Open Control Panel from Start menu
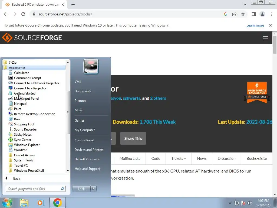Image resolution: width=277 pixels, height=208 pixels. [x=84, y=140]
